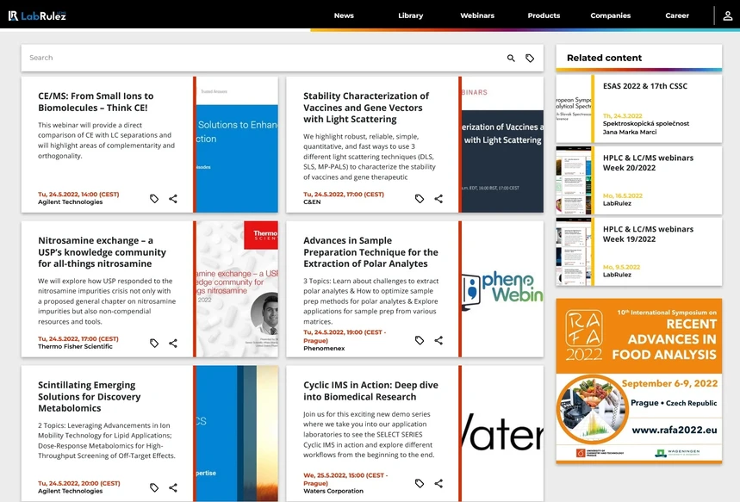
Task: Go to Webinars section
Action: click(477, 15)
